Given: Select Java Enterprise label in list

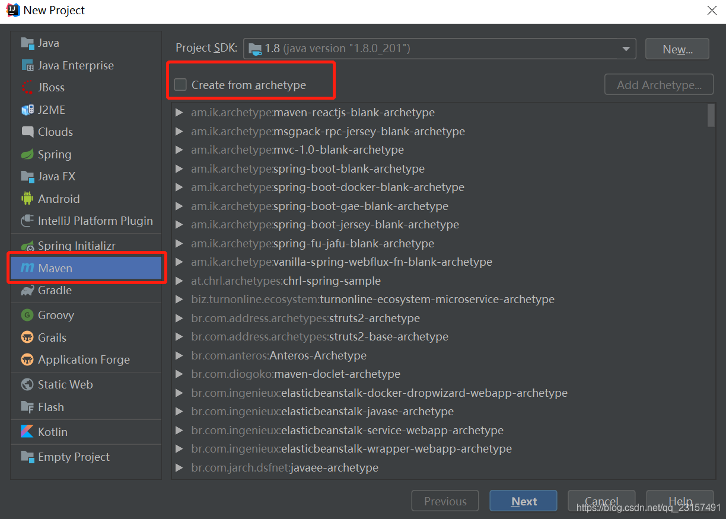Looking at the screenshot, I should coord(76,65).
